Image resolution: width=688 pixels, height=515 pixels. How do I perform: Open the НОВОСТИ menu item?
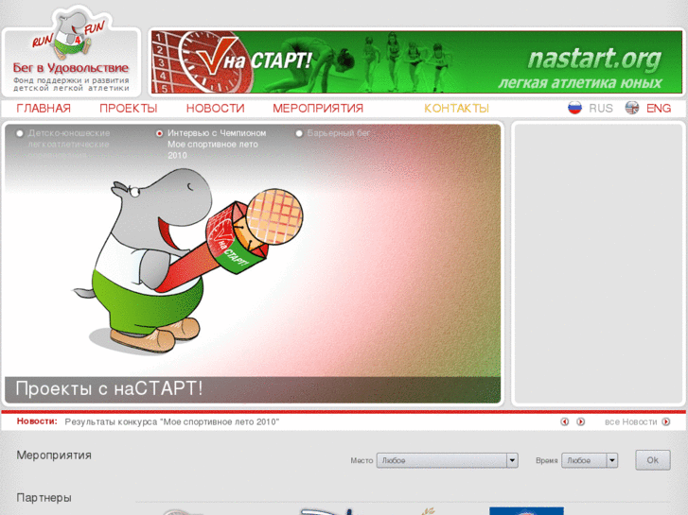tap(215, 109)
